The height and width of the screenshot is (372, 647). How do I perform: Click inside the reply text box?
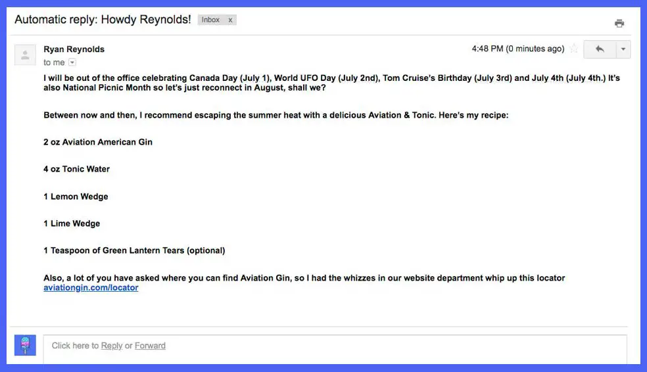pyautogui.click(x=335, y=349)
